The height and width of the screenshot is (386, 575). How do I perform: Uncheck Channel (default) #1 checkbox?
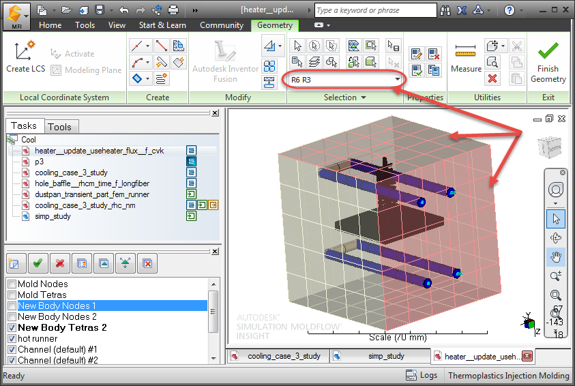(x=12, y=349)
